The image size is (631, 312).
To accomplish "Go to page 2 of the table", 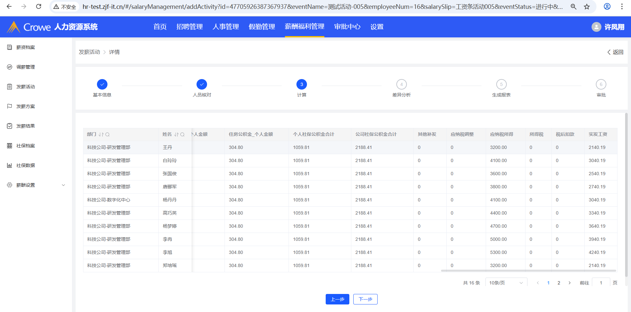I will (559, 283).
